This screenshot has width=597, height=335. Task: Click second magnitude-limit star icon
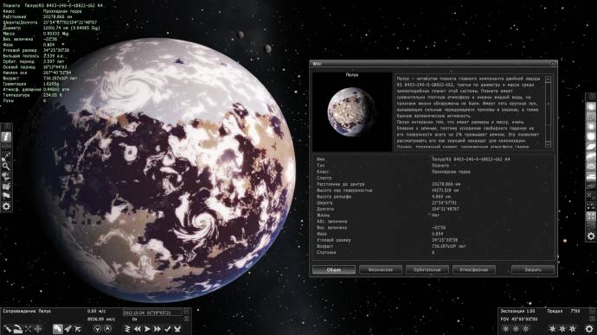click(x=562, y=329)
